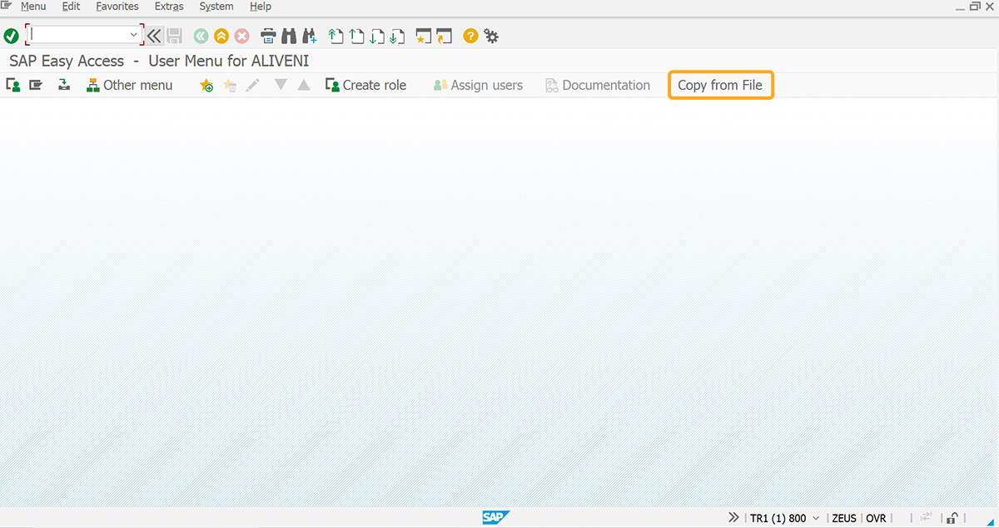Image resolution: width=999 pixels, height=528 pixels.
Task: Go to Previous Page icon
Action: (x=357, y=36)
